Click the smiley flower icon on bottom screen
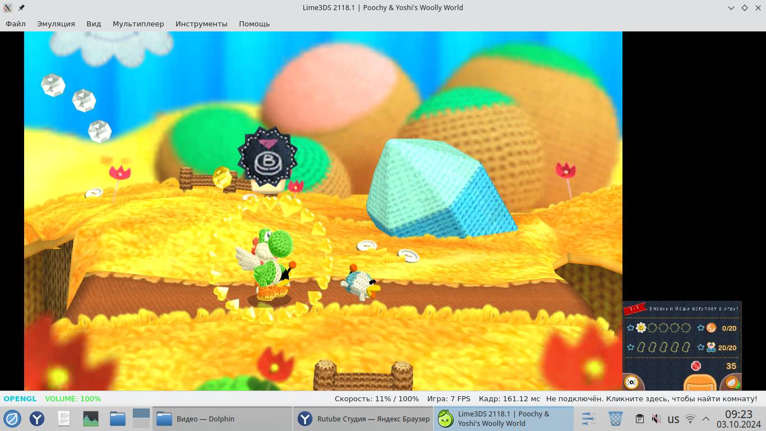The height and width of the screenshot is (431, 766). [641, 328]
